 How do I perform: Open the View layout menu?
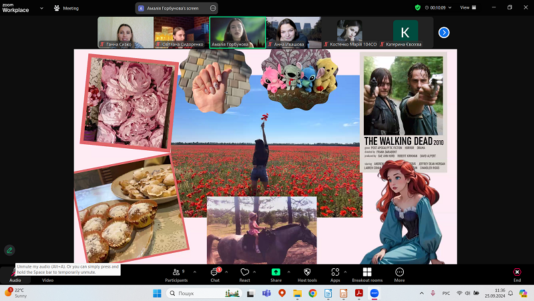pos(469,7)
